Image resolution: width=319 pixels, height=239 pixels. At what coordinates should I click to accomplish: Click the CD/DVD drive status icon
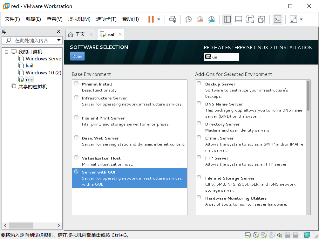(x=256, y=235)
